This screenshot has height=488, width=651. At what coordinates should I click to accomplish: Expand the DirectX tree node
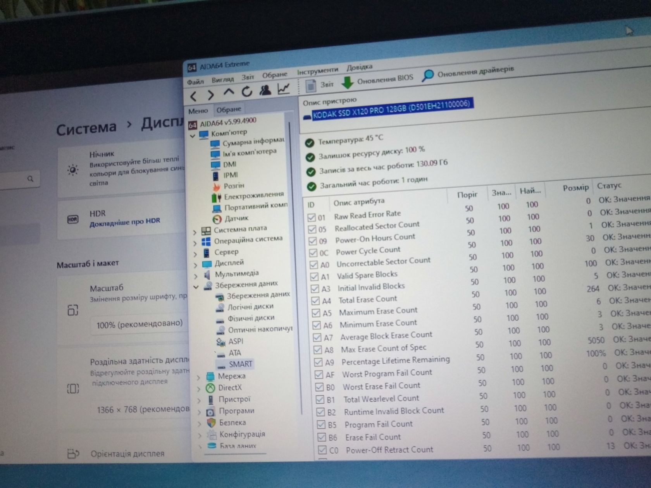pos(199,389)
